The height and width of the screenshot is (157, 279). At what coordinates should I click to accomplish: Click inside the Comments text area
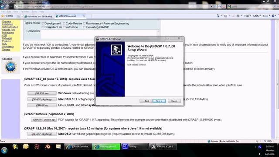[99, 34]
